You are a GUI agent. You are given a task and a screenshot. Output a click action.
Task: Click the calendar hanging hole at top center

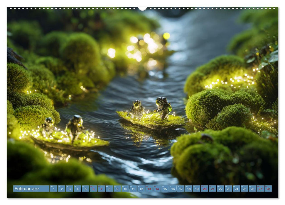click(x=143, y=8)
